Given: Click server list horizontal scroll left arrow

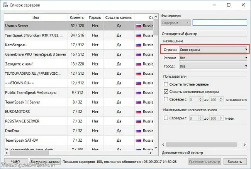Looking at the screenshot, I should [7, 153].
